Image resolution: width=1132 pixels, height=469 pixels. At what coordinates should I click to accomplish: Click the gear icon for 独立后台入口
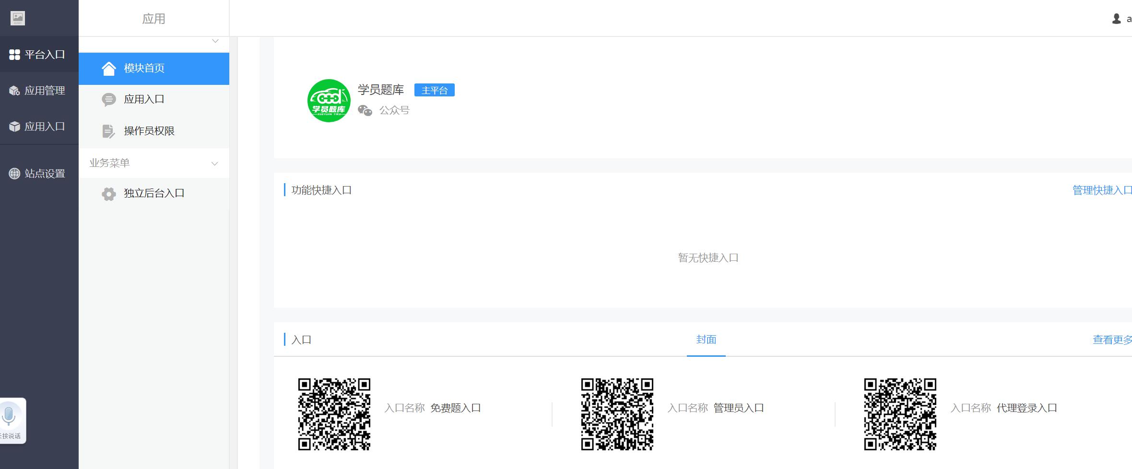click(x=109, y=194)
